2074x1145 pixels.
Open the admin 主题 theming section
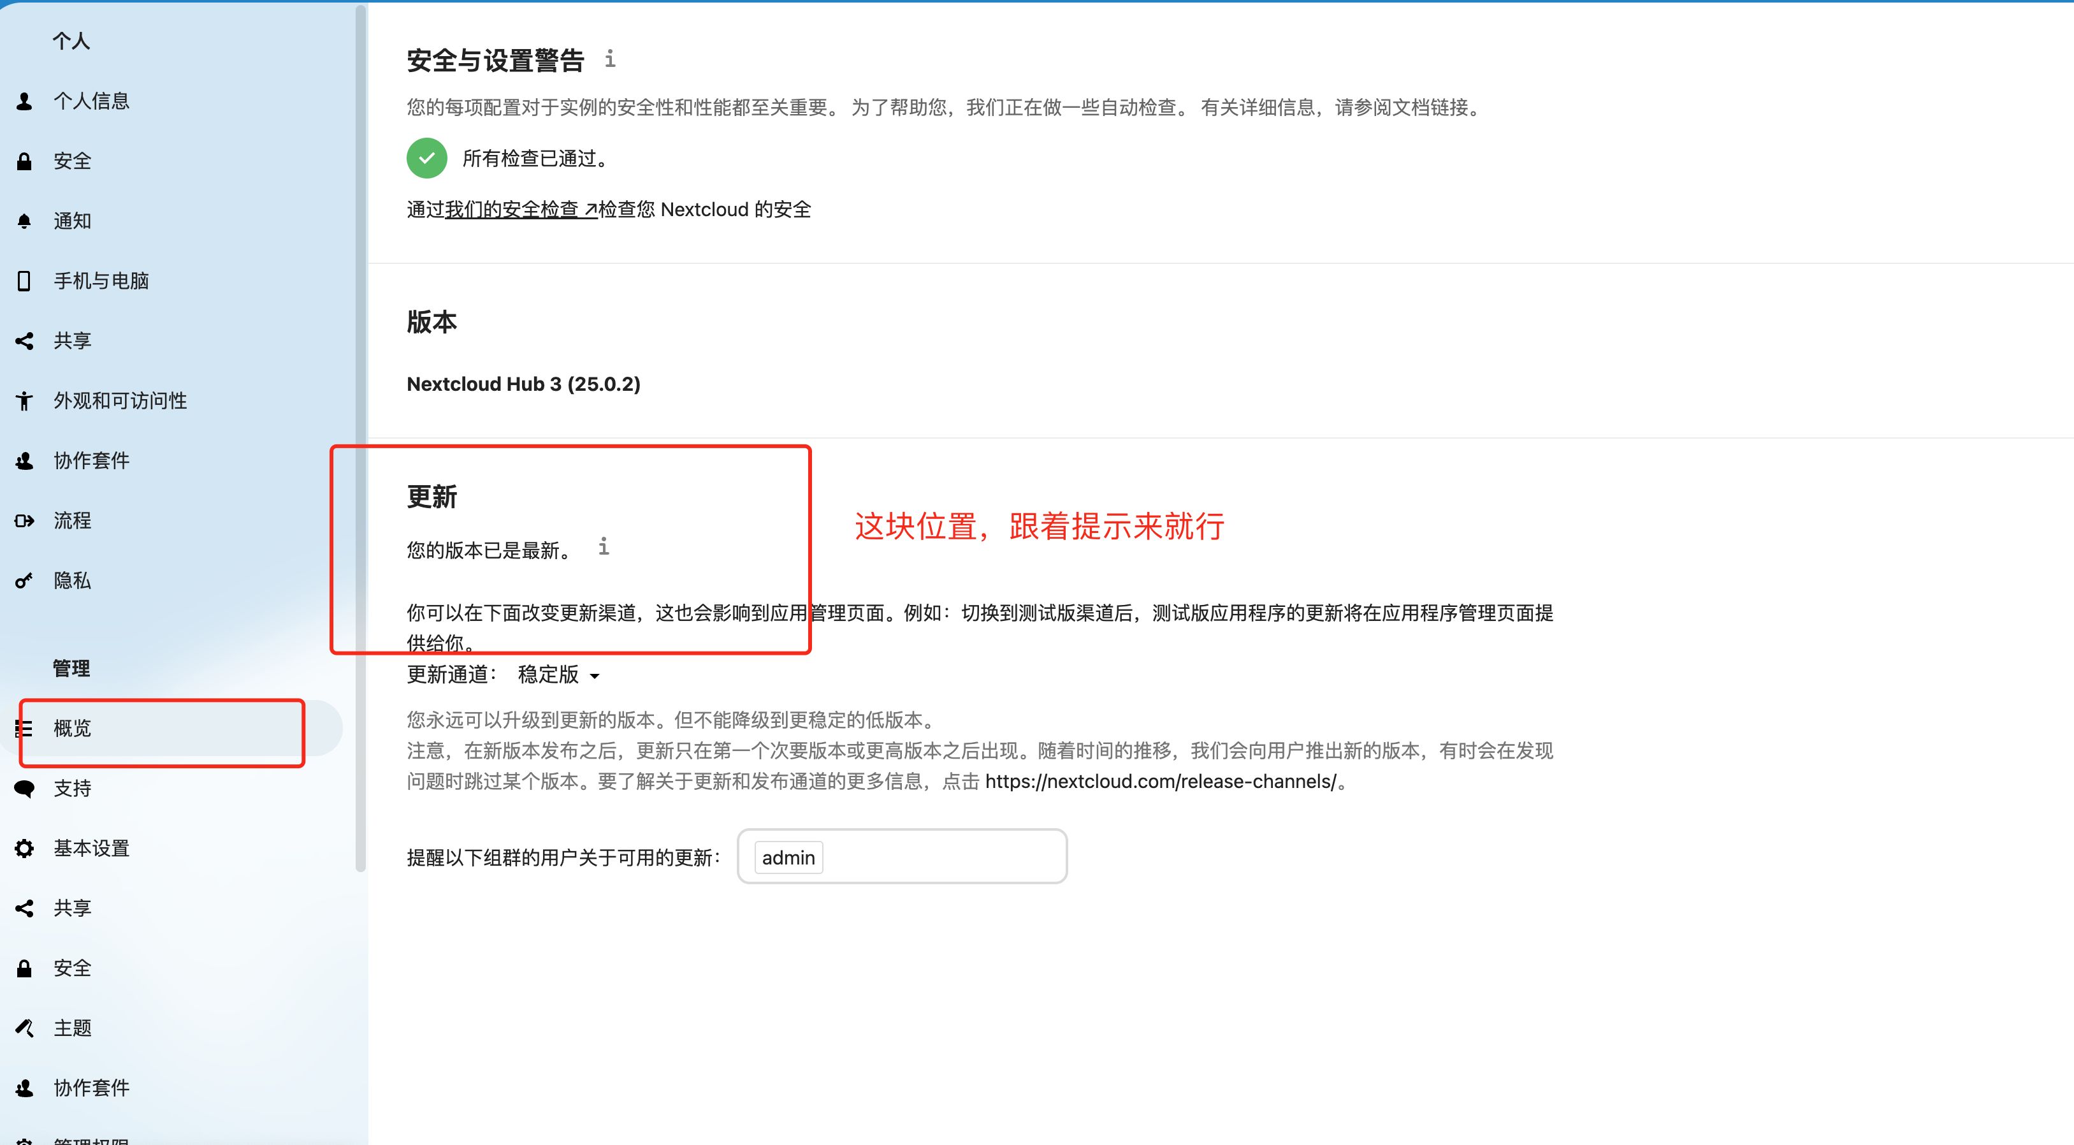[x=73, y=1028]
